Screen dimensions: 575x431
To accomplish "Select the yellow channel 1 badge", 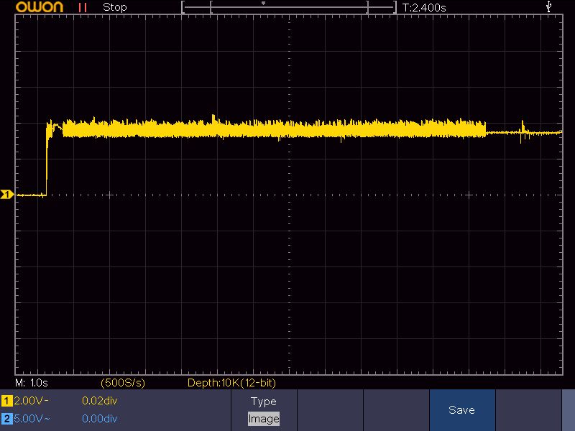I will coord(7,401).
